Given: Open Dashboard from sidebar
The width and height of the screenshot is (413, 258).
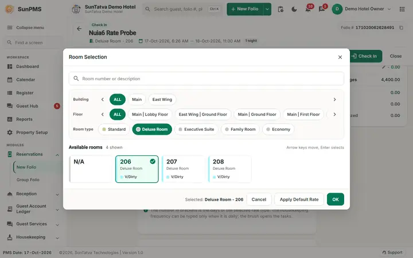Looking at the screenshot, I should (28, 67).
